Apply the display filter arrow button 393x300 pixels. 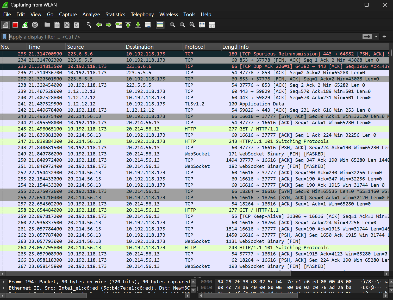367,37
